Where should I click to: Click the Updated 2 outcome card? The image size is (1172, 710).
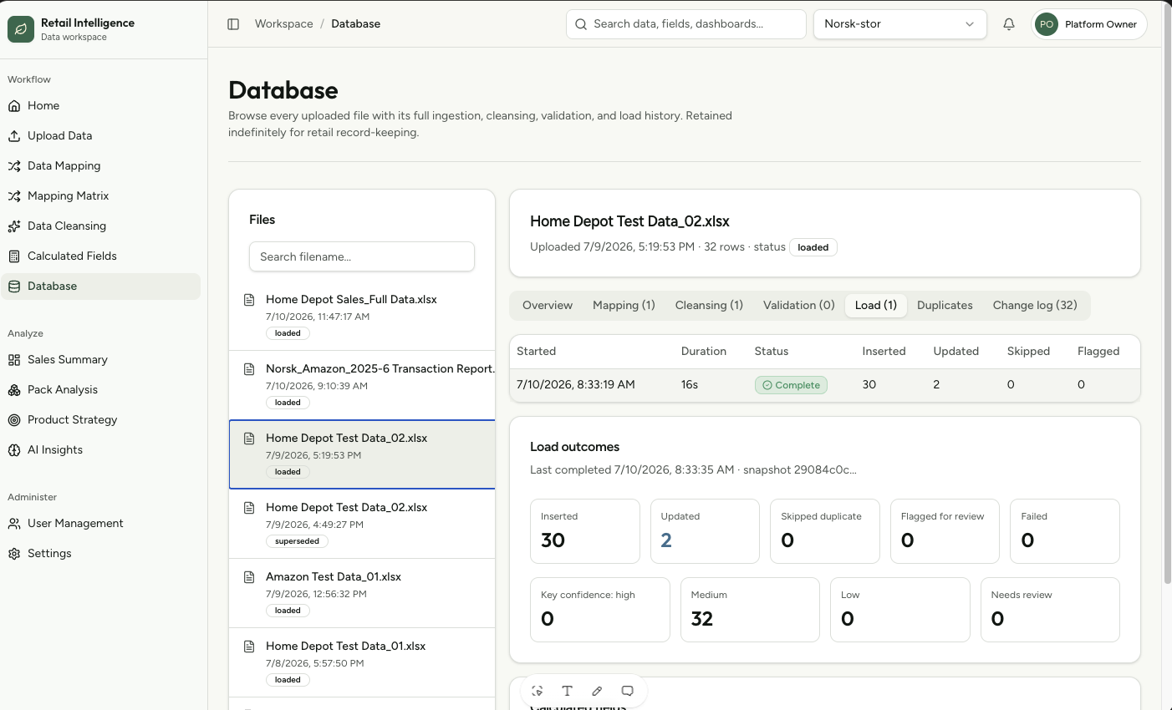[x=705, y=531]
